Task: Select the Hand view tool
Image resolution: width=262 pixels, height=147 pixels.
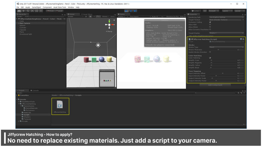Action: 19,11
